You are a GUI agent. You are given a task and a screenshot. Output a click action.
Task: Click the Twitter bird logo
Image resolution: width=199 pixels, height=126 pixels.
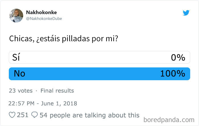pos(186,13)
